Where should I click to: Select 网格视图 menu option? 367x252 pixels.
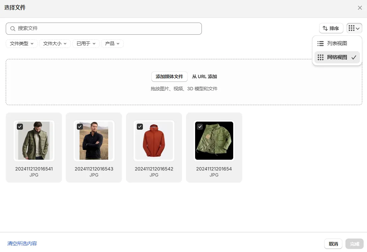(x=337, y=57)
